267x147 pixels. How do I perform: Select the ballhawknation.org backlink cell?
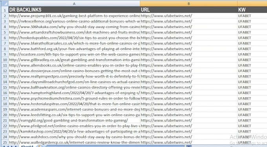pyautogui.click(x=74, y=87)
